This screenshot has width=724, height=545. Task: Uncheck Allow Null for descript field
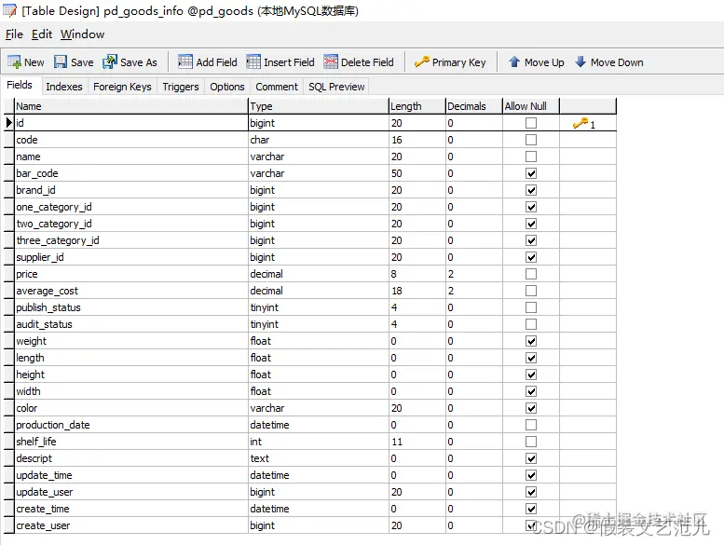pos(531,458)
